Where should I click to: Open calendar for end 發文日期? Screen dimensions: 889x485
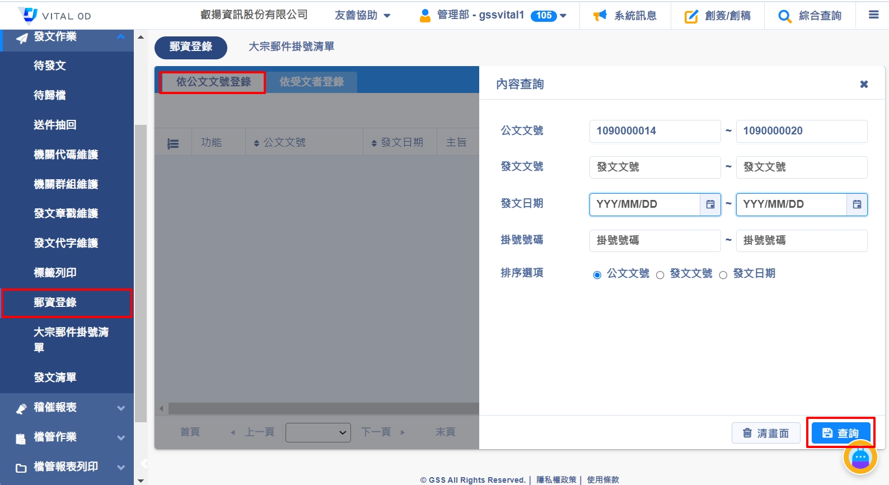tap(857, 204)
